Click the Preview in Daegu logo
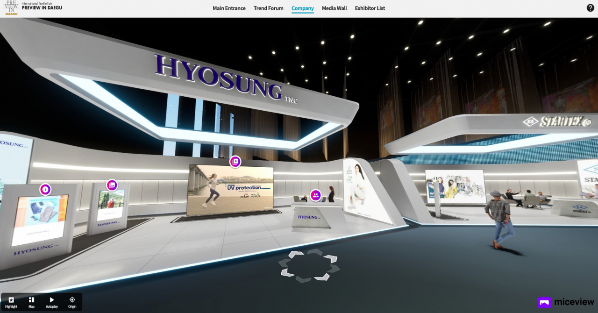This screenshot has width=598, height=313. pyautogui.click(x=33, y=8)
